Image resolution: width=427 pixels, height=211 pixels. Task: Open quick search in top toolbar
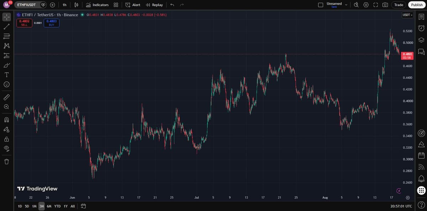[357, 5]
